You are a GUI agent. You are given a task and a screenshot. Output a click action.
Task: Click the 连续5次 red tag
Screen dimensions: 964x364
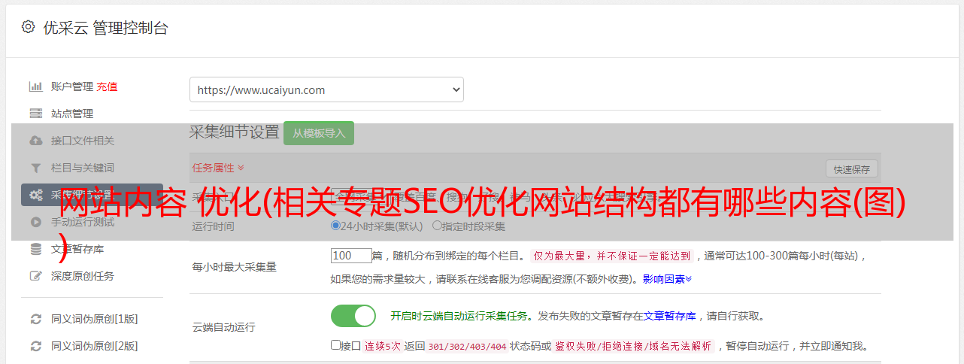382,346
